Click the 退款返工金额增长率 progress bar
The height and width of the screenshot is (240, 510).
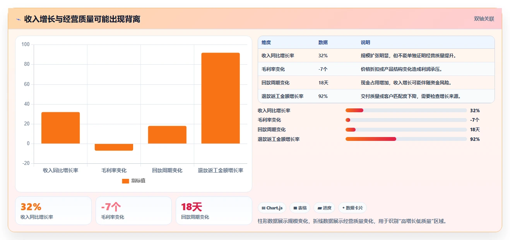(406, 139)
